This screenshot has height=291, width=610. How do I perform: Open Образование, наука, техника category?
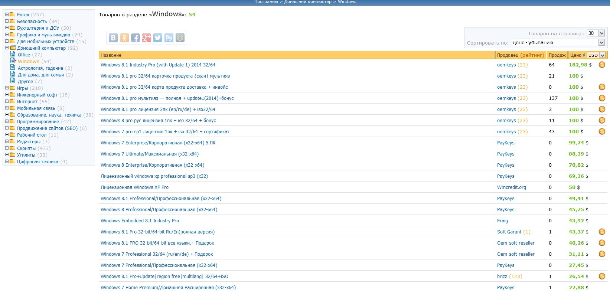(x=49, y=115)
